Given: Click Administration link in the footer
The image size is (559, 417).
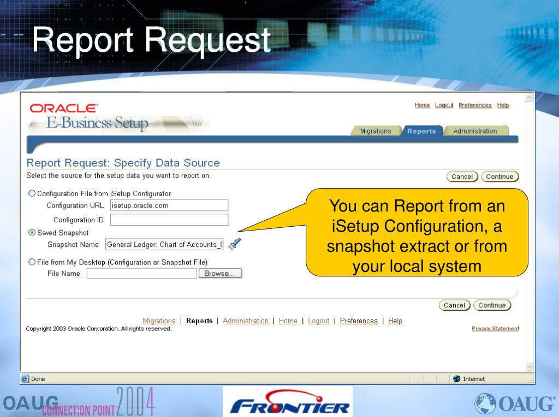Looking at the screenshot, I should pos(246,321).
